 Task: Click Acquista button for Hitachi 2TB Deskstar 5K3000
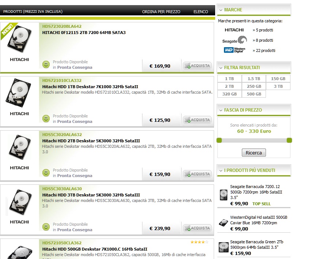pyautogui.click(x=197, y=174)
